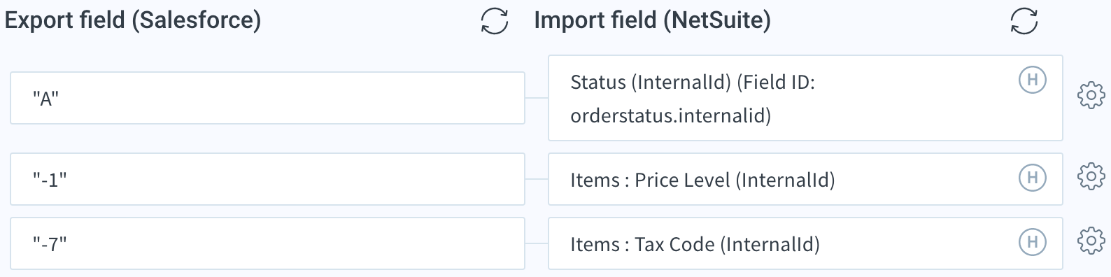Click the H icon in the Tax Code field
Screen dimensions: 1111x277
click(1032, 242)
